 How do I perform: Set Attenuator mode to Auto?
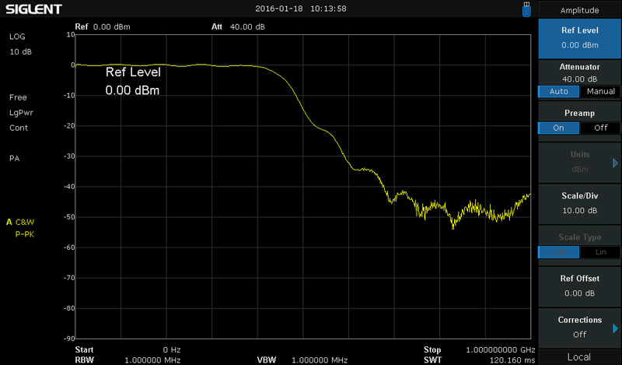coord(558,91)
